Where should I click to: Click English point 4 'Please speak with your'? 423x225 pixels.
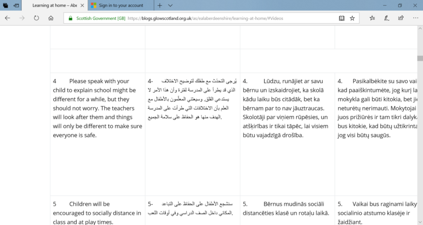coord(99,81)
